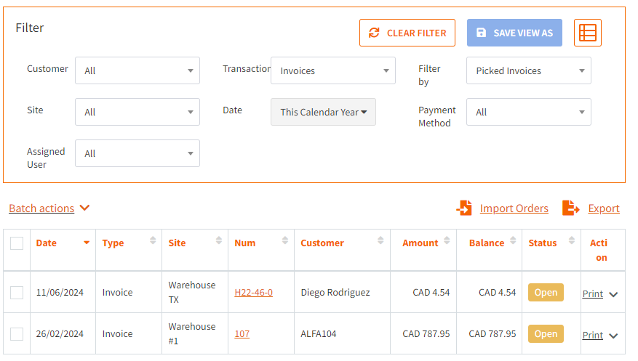Toggle the select-all checkbox in table header
638x361 pixels.
click(17, 243)
